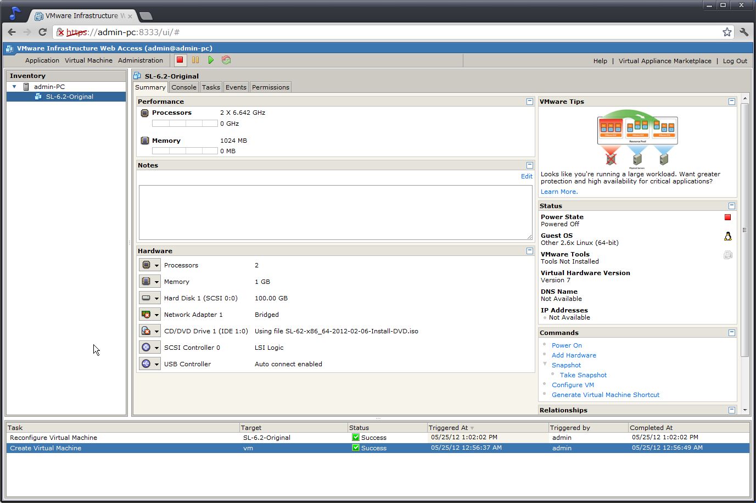Select the Summary tab

click(x=150, y=87)
